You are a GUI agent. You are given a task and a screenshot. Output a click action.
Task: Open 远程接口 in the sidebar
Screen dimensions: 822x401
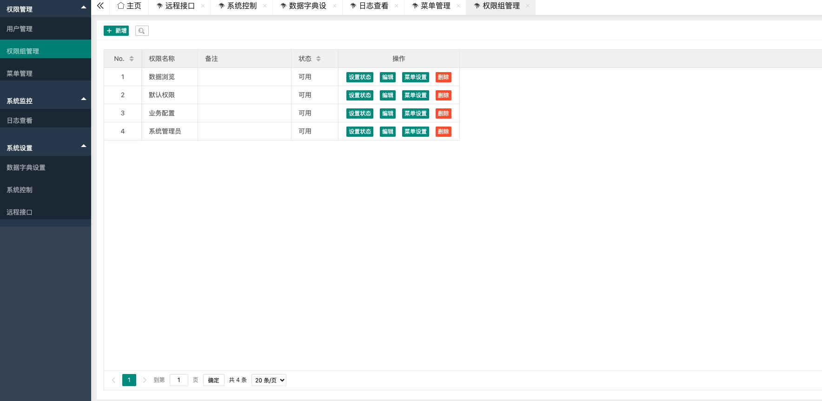point(46,212)
